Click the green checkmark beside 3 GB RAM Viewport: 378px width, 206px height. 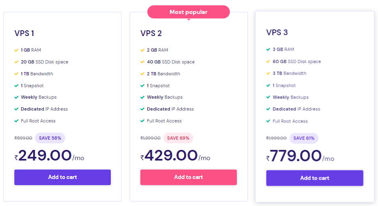268,49
